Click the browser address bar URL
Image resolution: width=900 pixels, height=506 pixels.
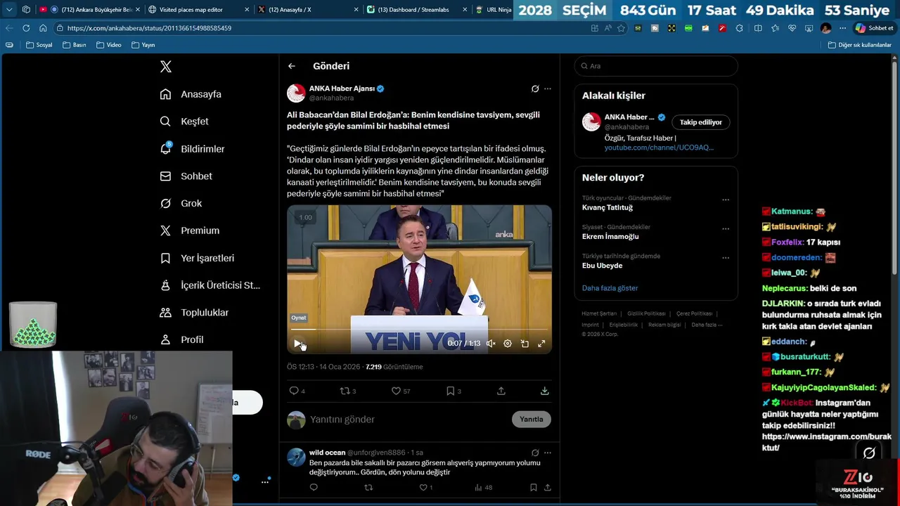click(149, 28)
